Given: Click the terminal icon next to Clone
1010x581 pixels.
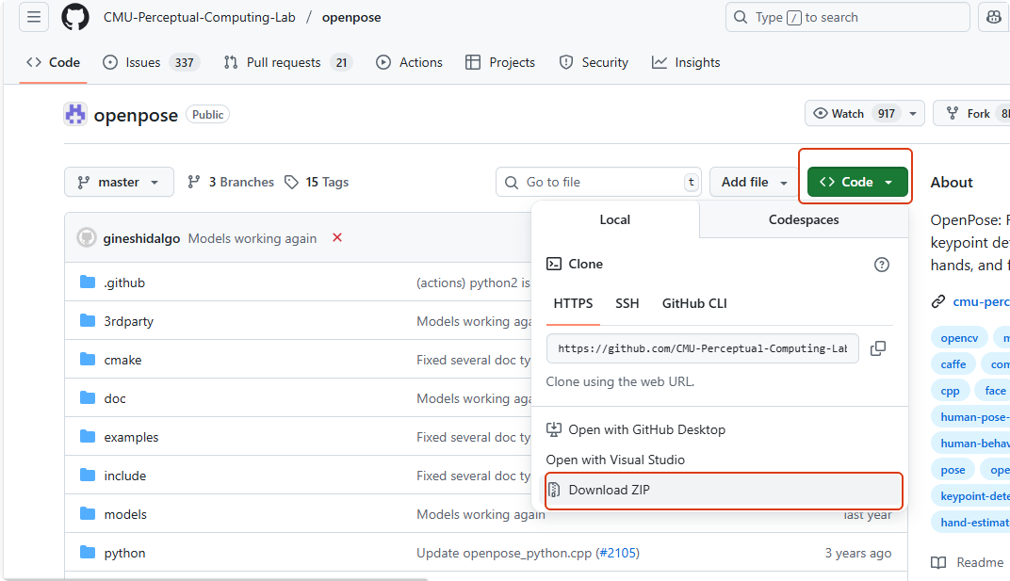Looking at the screenshot, I should tap(553, 264).
